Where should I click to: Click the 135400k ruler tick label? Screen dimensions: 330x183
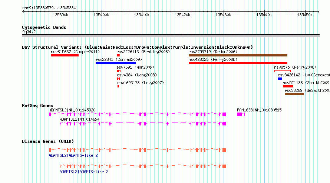[101, 15]
